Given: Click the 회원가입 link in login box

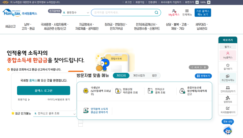Looking at the screenshot, I should pyautogui.click(x=24, y=100).
